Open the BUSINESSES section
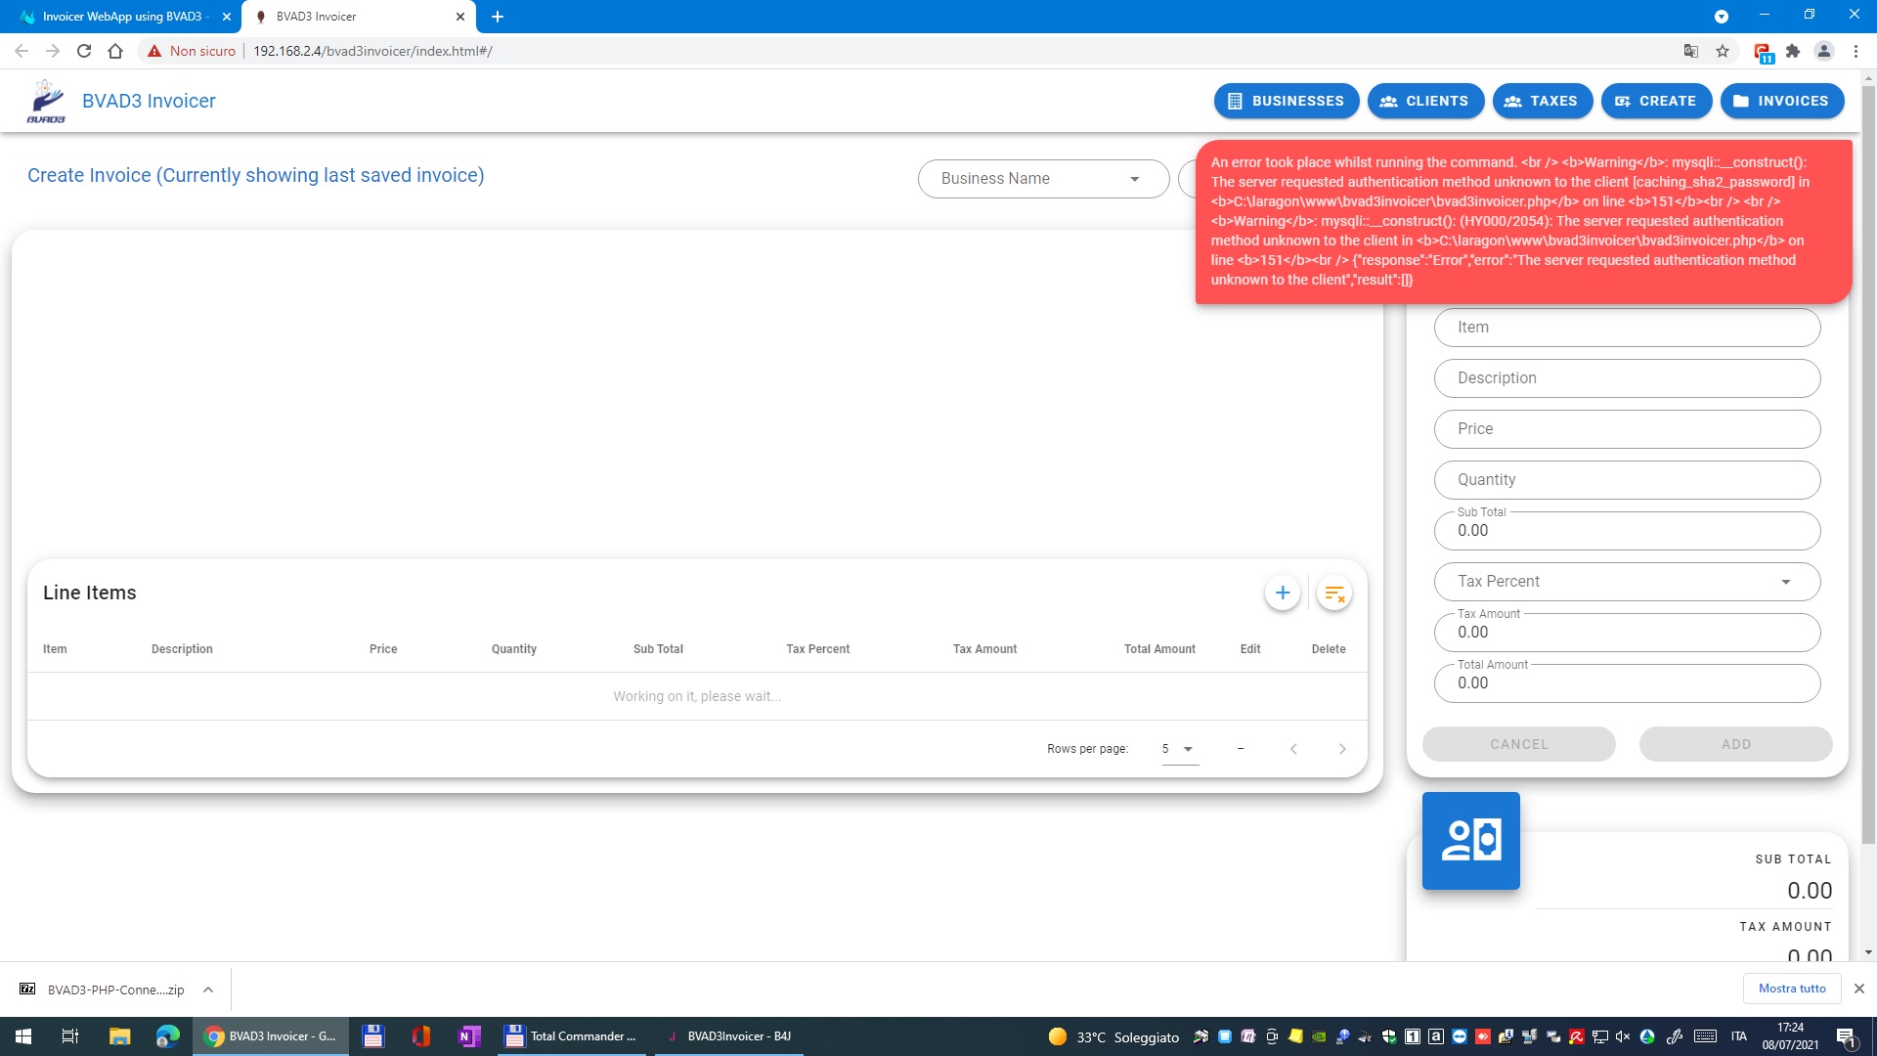1877x1056 pixels. [x=1286, y=101]
